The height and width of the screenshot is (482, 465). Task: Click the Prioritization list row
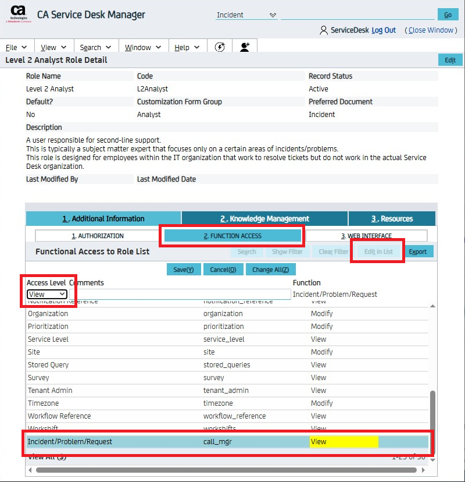[x=227, y=327]
